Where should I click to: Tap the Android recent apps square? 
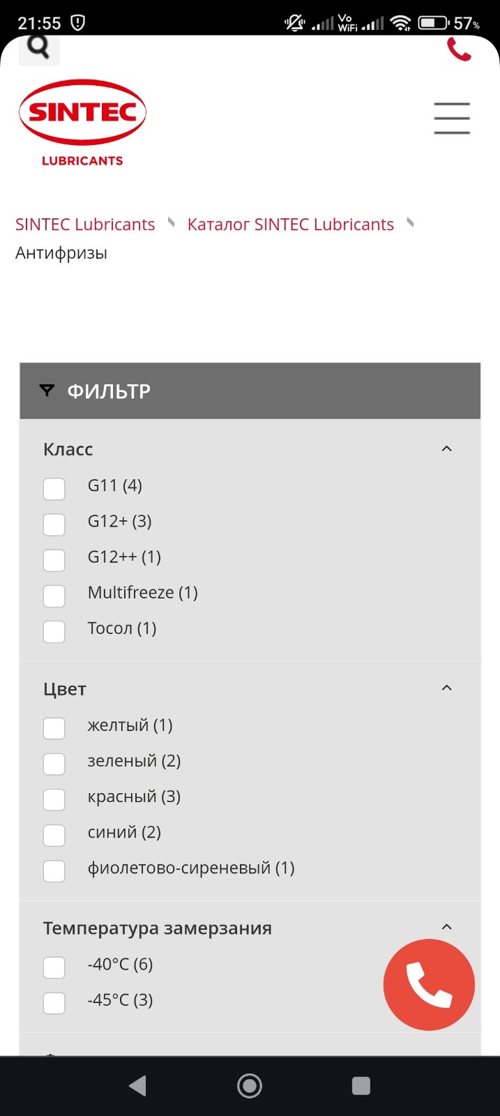pyautogui.click(x=361, y=1085)
